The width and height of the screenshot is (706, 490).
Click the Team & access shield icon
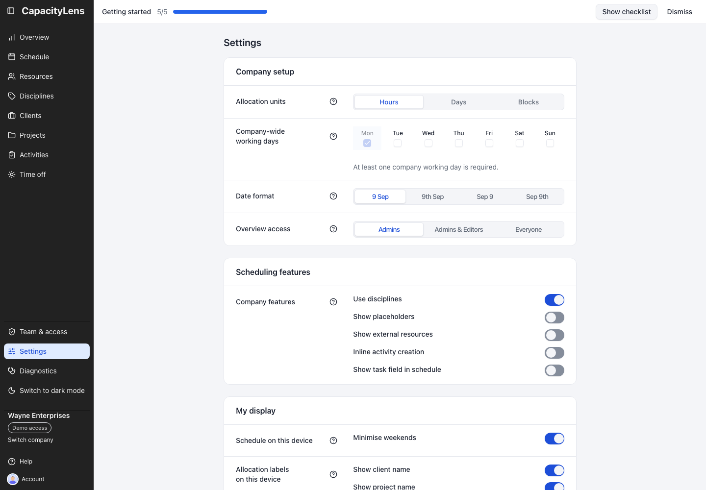pyautogui.click(x=12, y=332)
